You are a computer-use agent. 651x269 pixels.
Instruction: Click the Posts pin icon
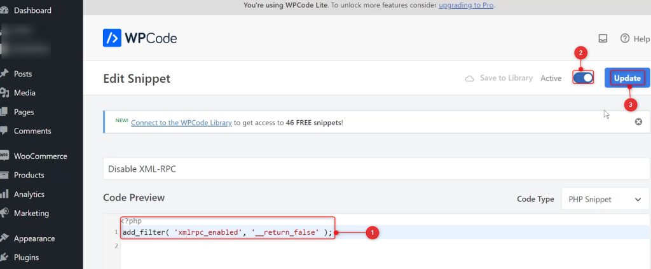click(x=4, y=74)
